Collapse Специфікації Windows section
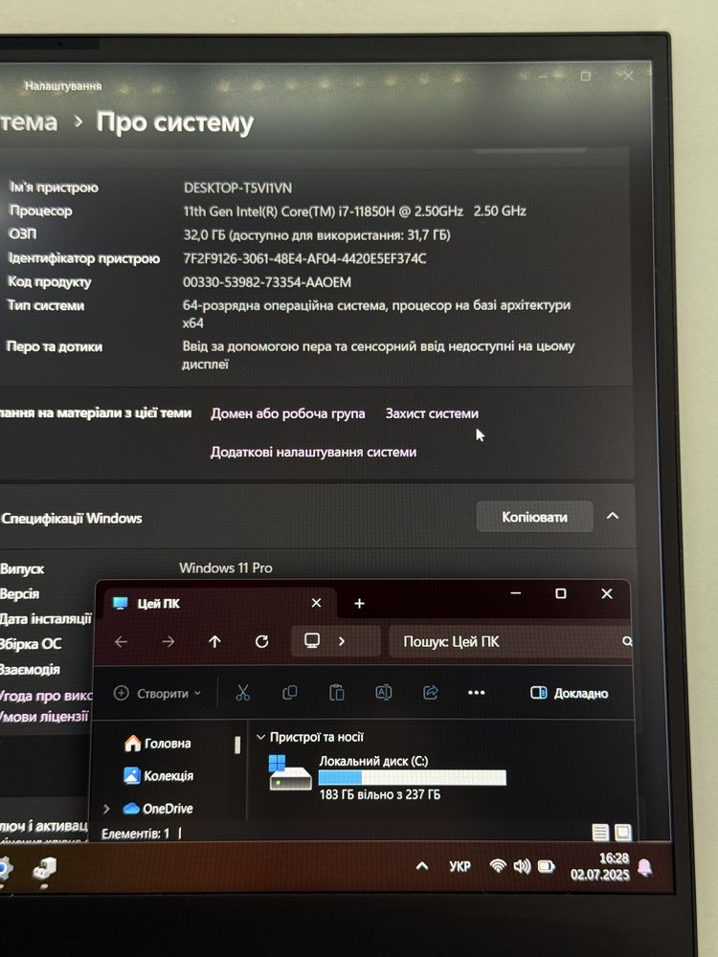Viewport: 718px width, 957px height. click(613, 517)
